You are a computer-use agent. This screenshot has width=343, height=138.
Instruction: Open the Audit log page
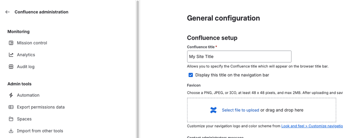[x=26, y=67]
